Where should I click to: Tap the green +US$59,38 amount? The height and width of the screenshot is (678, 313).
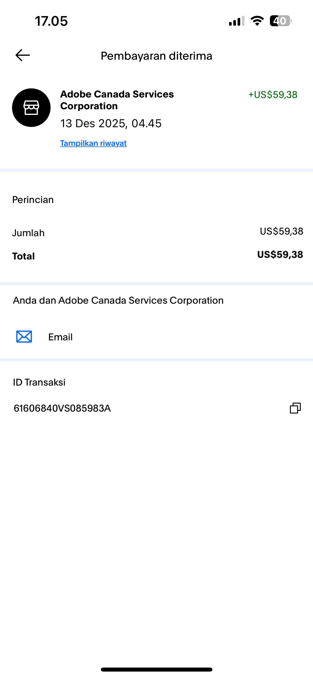(x=273, y=95)
